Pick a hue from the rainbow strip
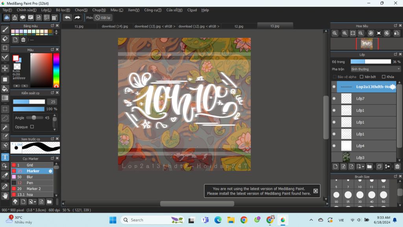This screenshot has width=403, height=227. click(x=56, y=70)
